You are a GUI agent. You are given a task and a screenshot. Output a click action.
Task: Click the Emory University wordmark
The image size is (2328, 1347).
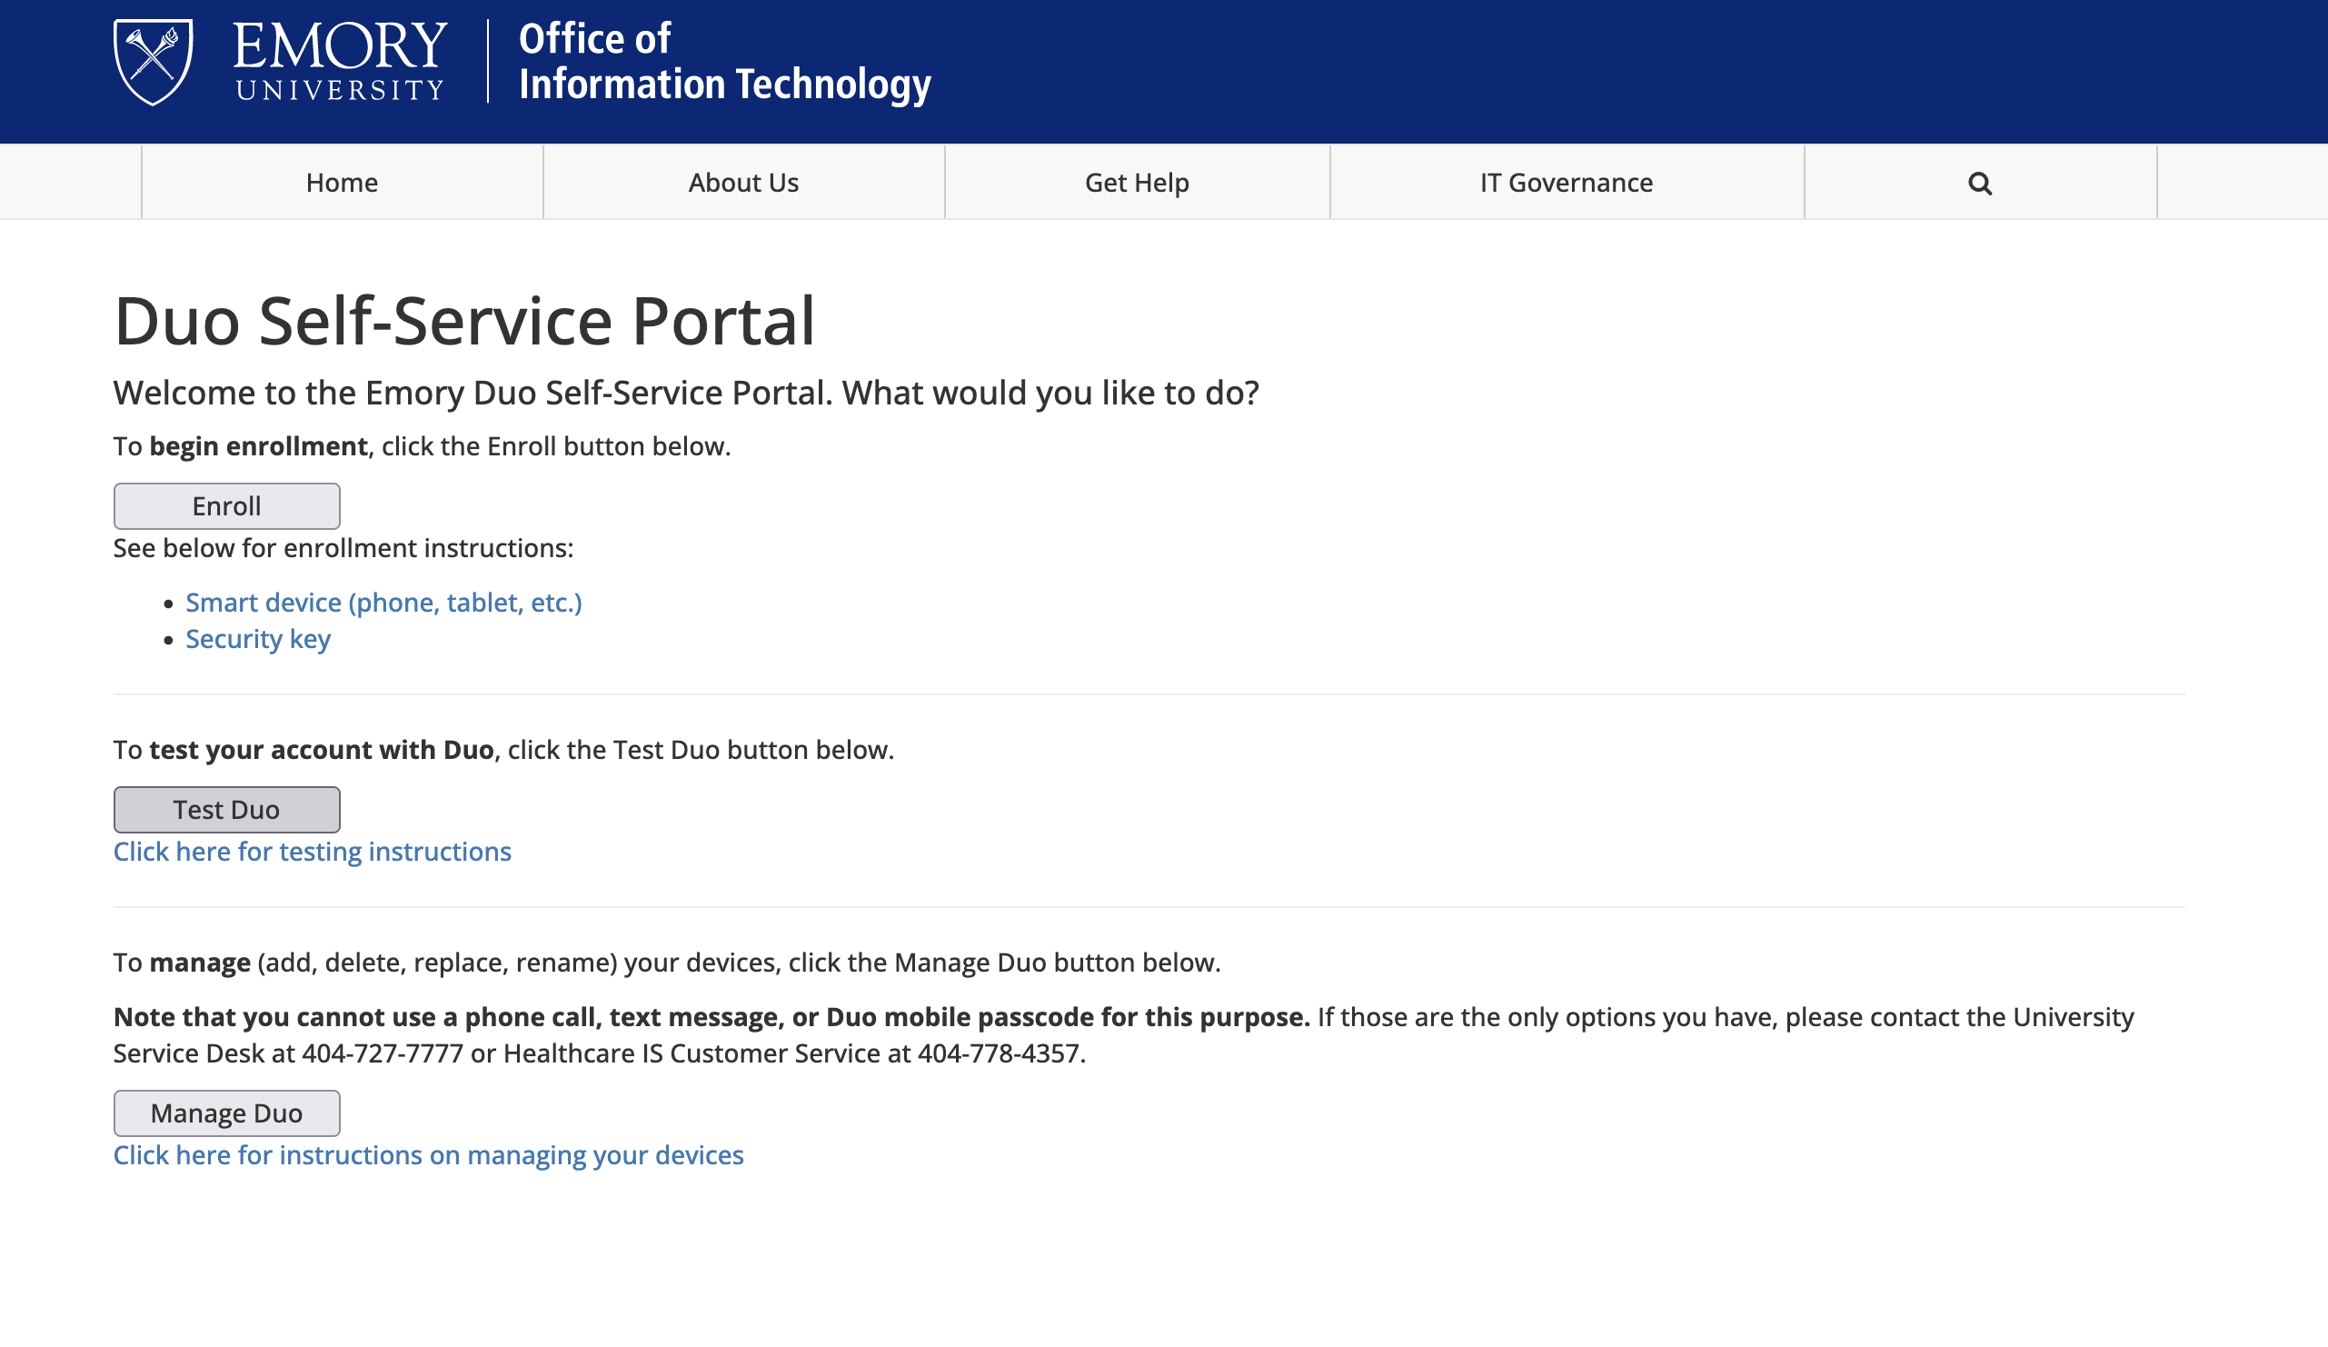click(x=340, y=61)
